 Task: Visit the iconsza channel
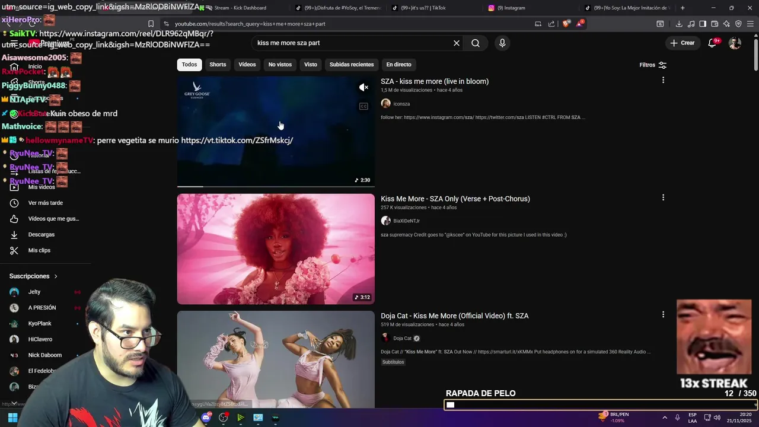pyautogui.click(x=401, y=104)
